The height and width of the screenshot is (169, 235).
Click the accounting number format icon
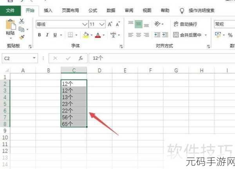pos(218,35)
